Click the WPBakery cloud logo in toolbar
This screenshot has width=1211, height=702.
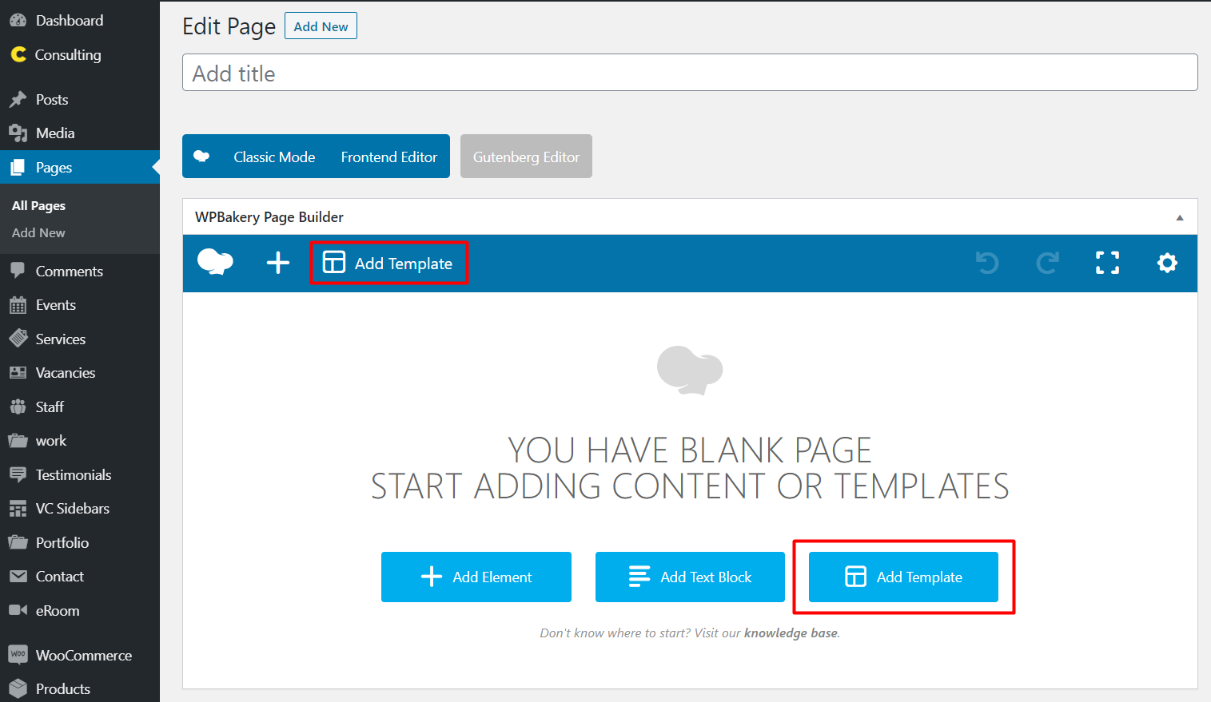[x=215, y=262]
